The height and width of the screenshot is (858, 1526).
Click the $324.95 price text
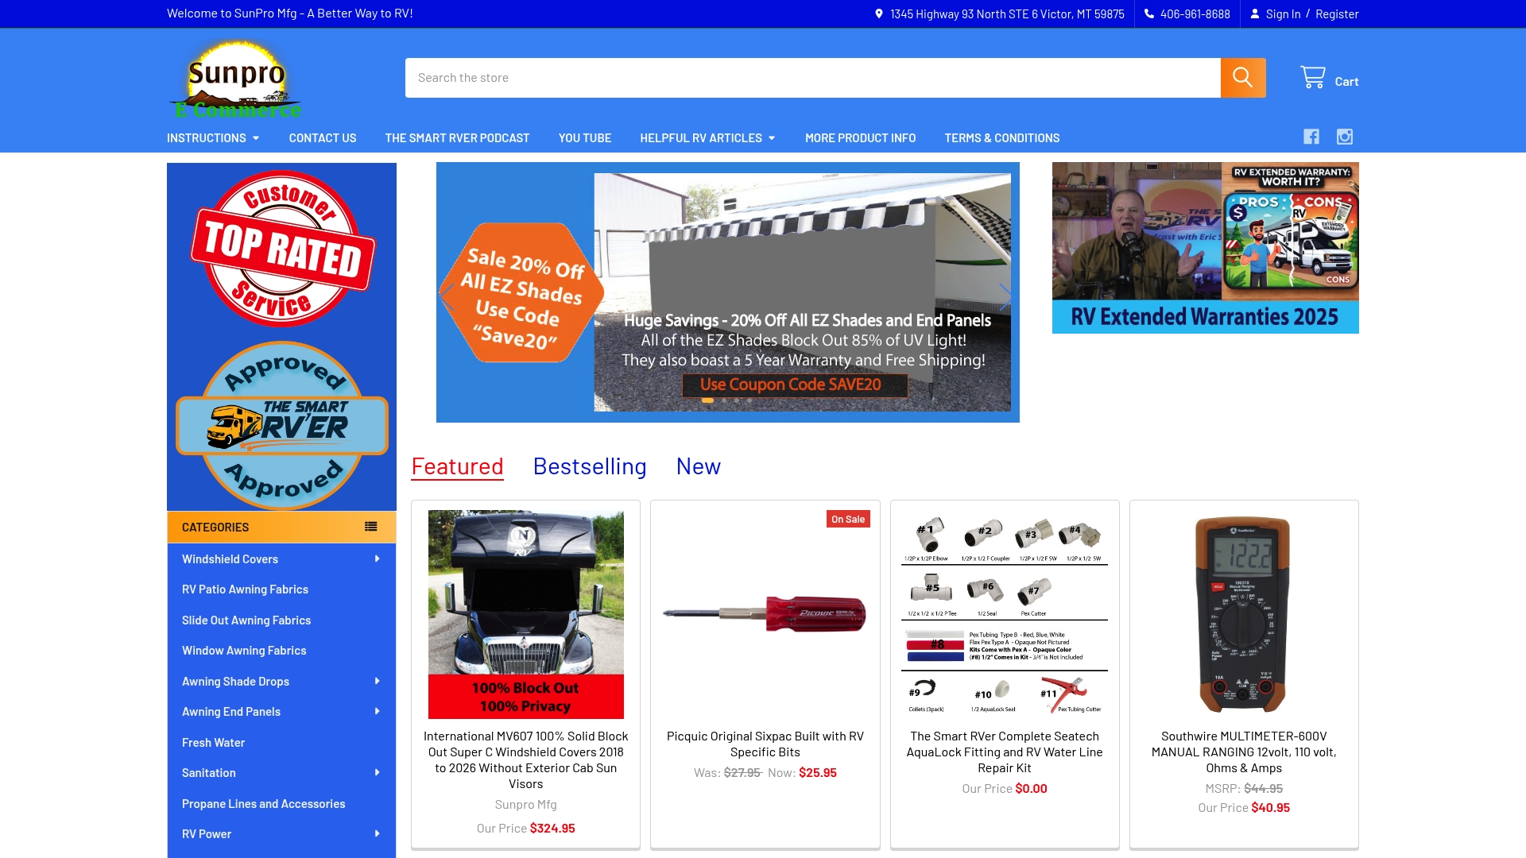552,828
